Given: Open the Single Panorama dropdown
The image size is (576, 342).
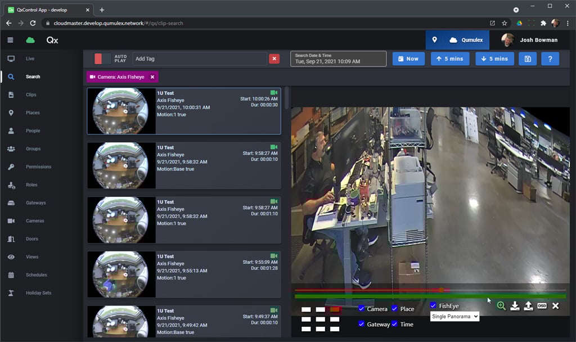Looking at the screenshot, I should tap(454, 316).
